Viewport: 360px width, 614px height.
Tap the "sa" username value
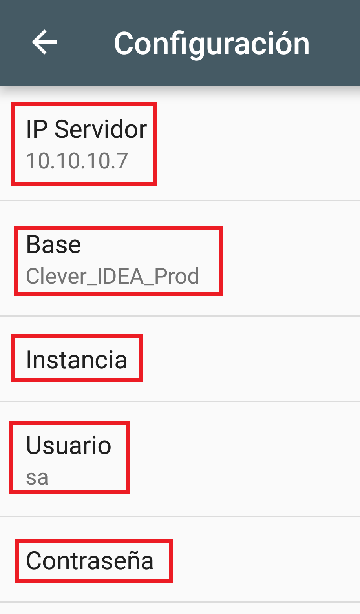[37, 477]
